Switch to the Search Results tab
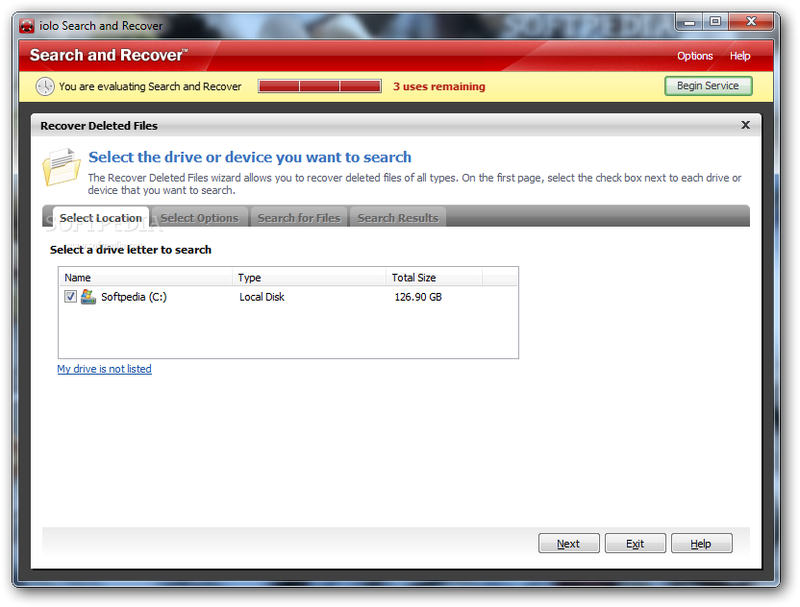Viewport: 800px width, 607px height. [397, 218]
